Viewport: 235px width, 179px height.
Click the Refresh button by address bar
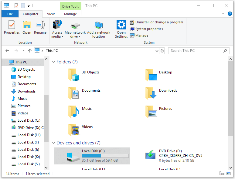click(162, 51)
